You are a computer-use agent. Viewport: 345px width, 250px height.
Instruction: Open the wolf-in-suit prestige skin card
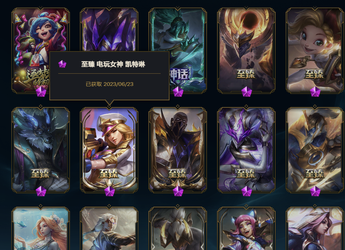coord(41,150)
